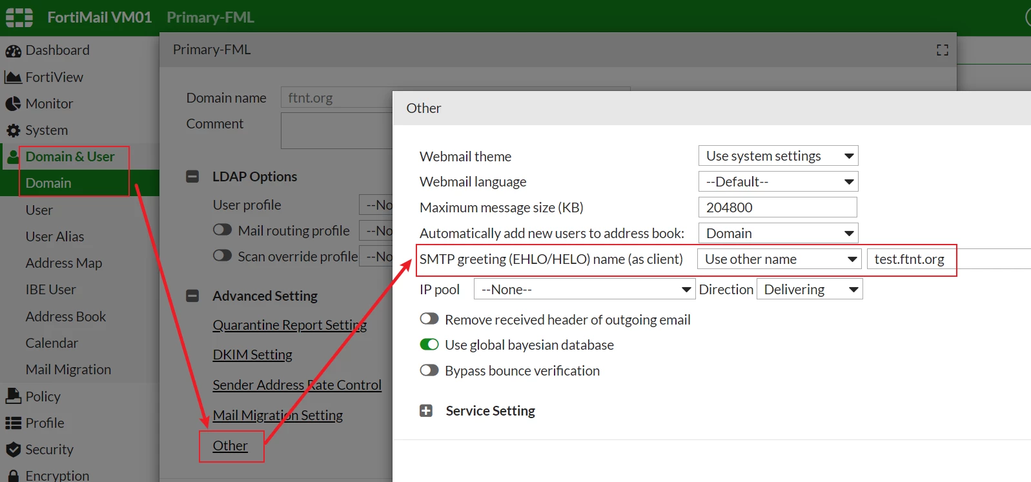
Task: Click the FortiMail logo icon
Action: 19,17
